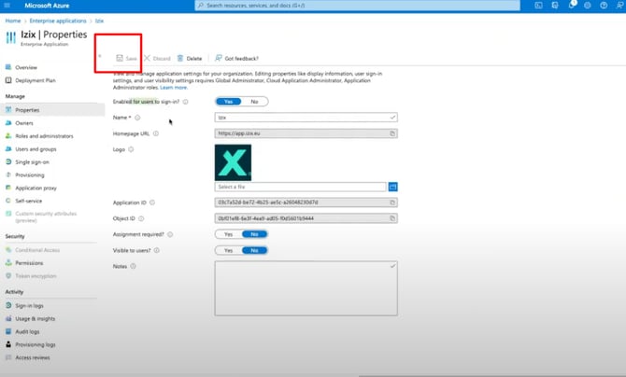Viewport: 626px width, 377px height.
Task: Set Visible to users to Yes
Action: 228,250
